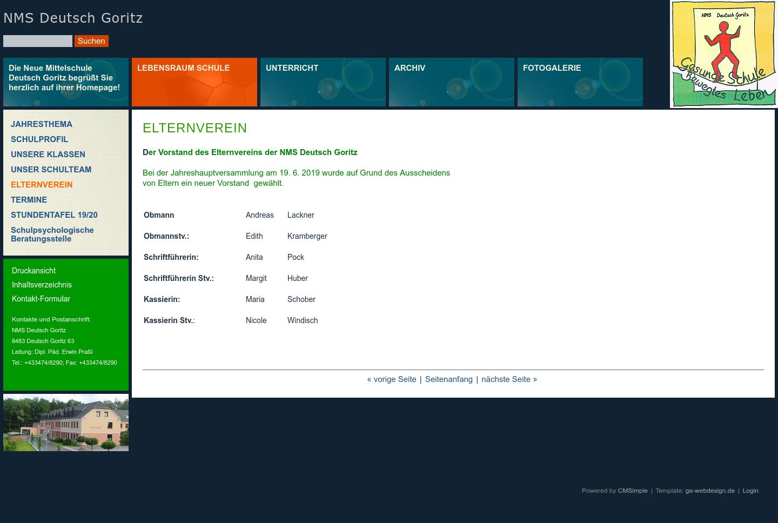
Task: Select the first name 'Maria'
Action: pos(255,299)
